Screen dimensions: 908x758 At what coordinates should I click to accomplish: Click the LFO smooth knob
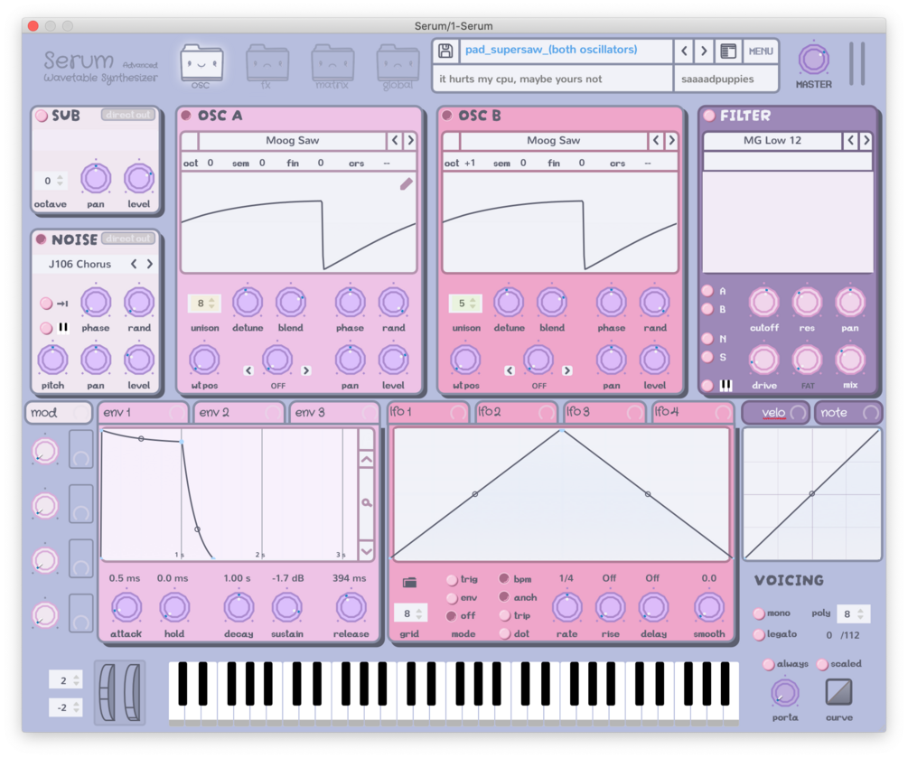pos(709,607)
